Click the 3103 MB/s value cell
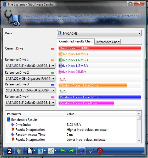The image size is (148, 158). pos(74,125)
